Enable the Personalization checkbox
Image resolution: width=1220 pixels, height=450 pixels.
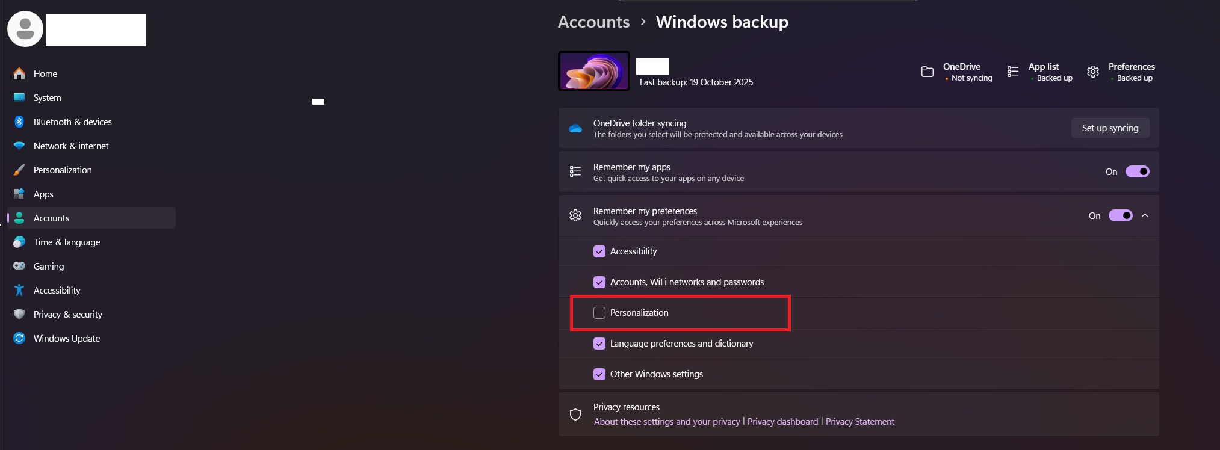click(599, 313)
